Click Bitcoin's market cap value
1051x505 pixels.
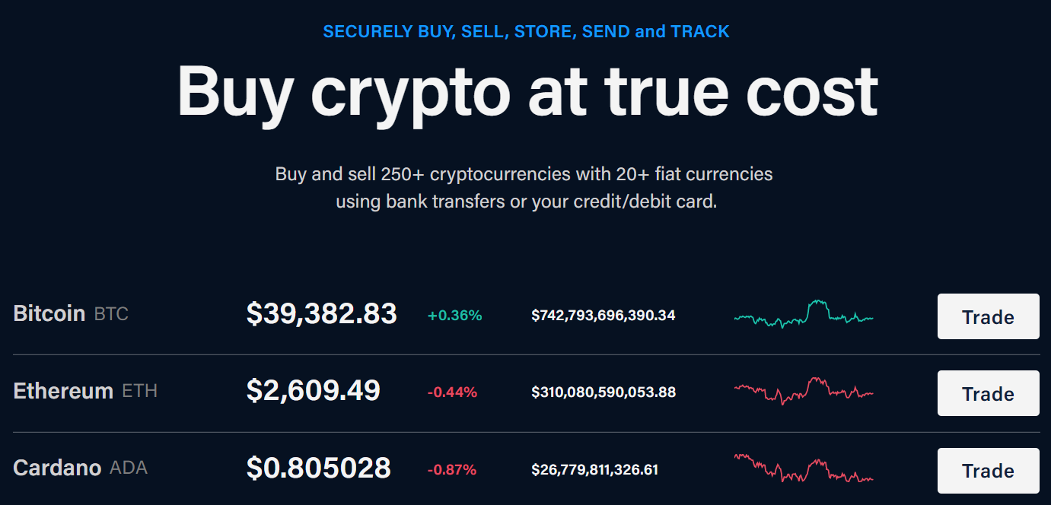(x=603, y=315)
